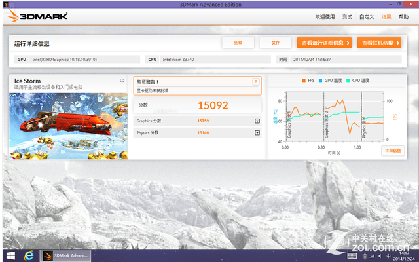Open the volume control in the tray
The width and height of the screenshot is (419, 262).
pyautogui.click(x=380, y=256)
